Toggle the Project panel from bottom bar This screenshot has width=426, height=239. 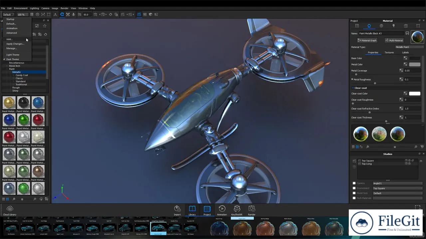tap(207, 210)
